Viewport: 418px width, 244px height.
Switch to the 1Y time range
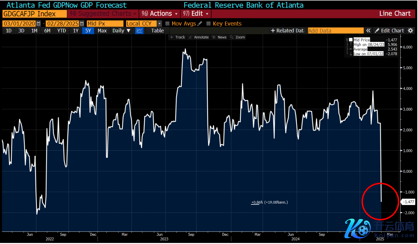(x=75, y=31)
